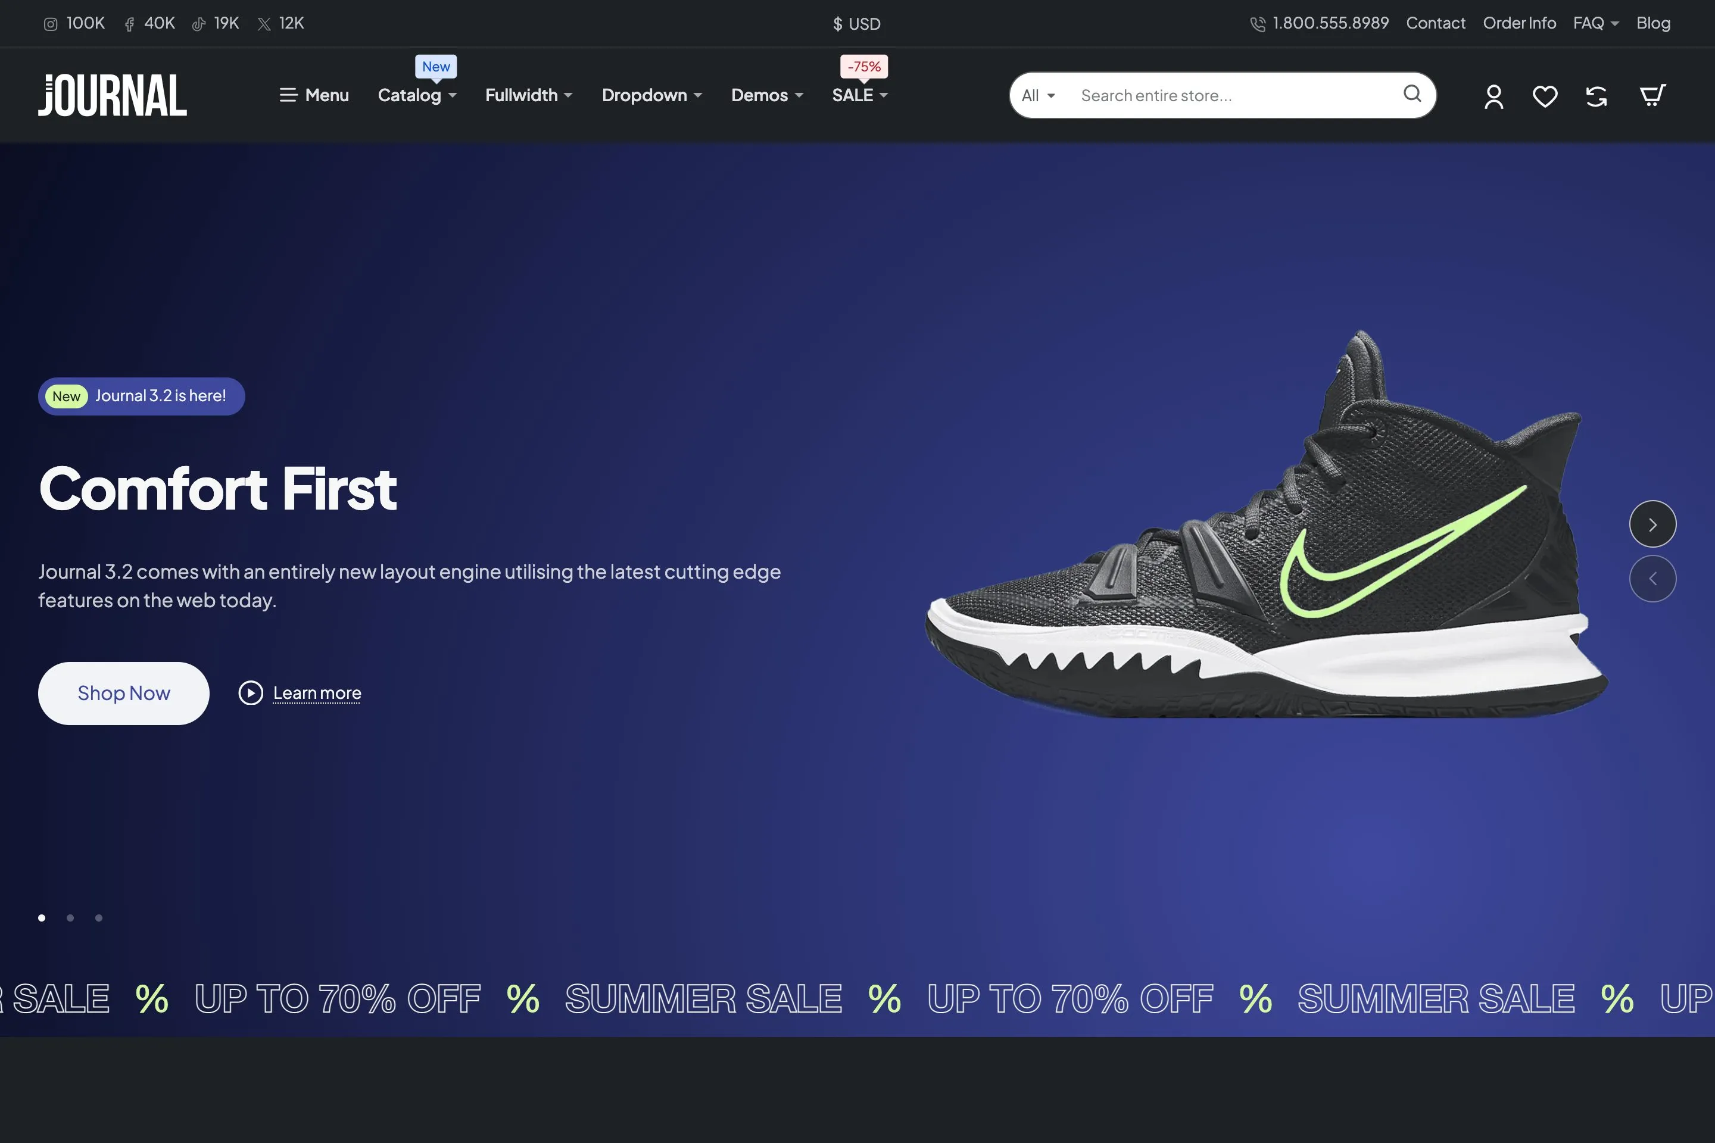Click the play circle icon beside Learn more
Image resolution: width=1715 pixels, height=1143 pixels.
251,692
